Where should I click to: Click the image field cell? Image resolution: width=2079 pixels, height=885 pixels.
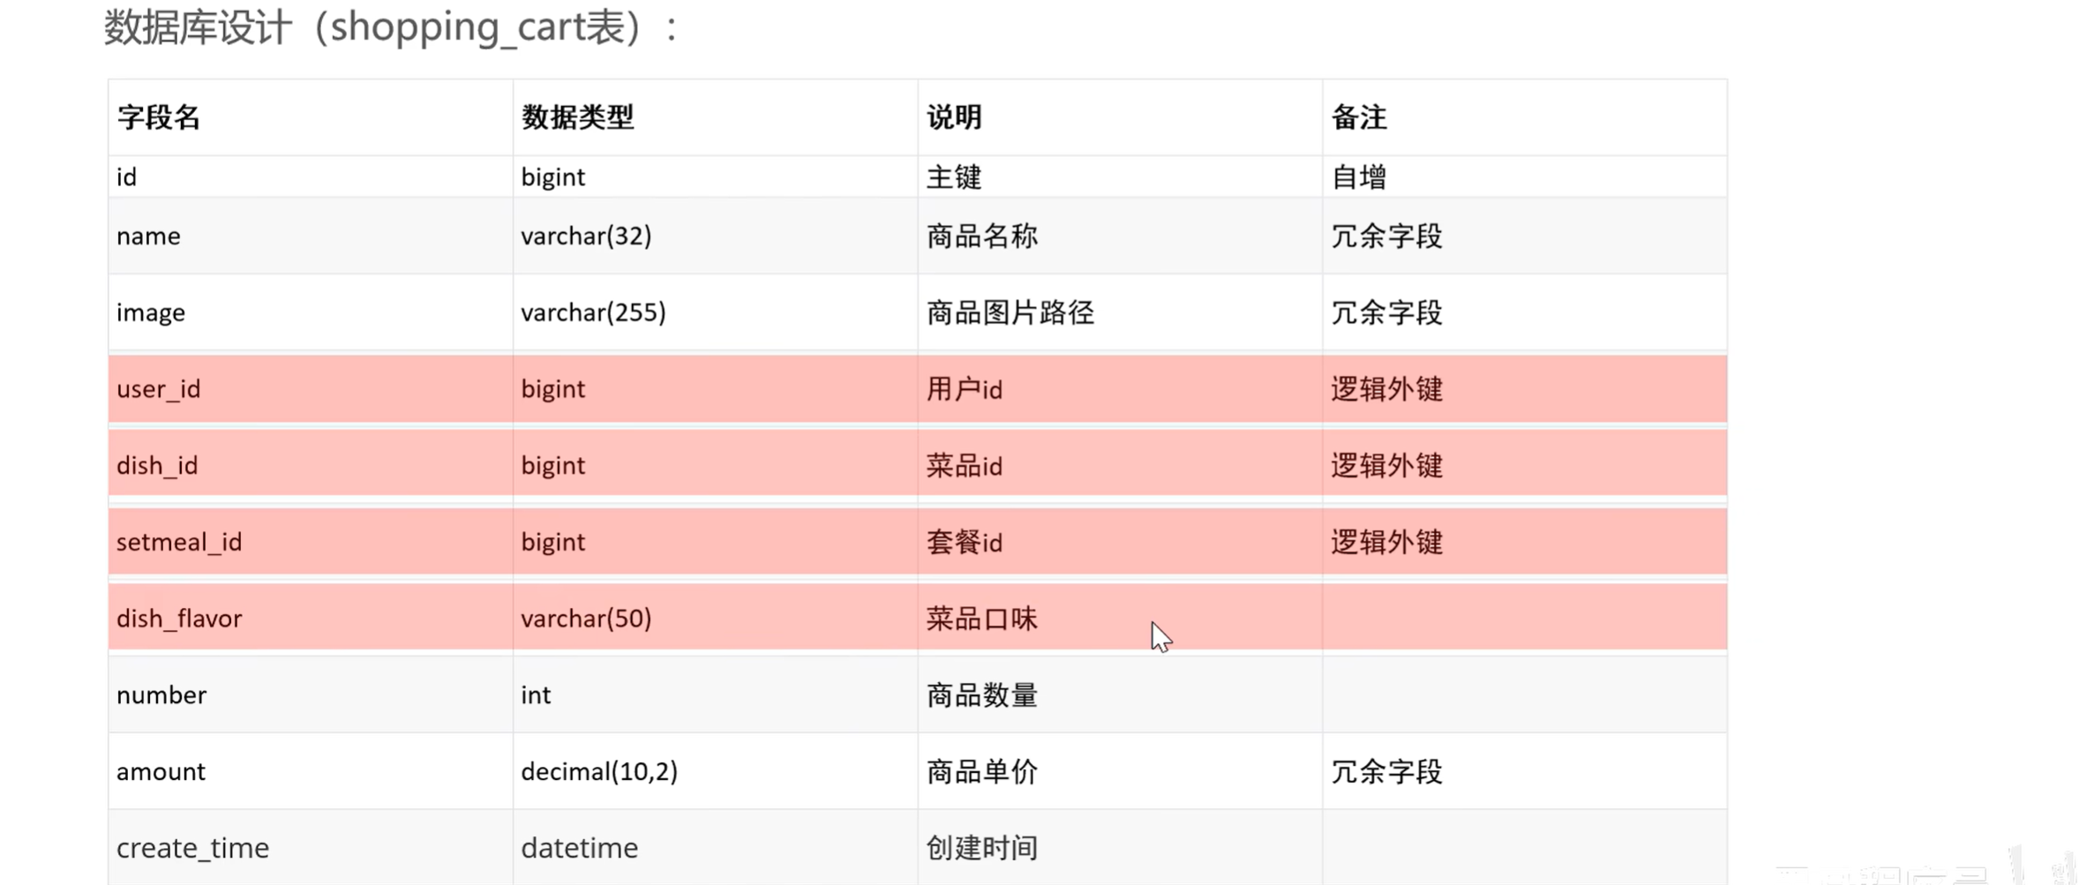point(310,312)
